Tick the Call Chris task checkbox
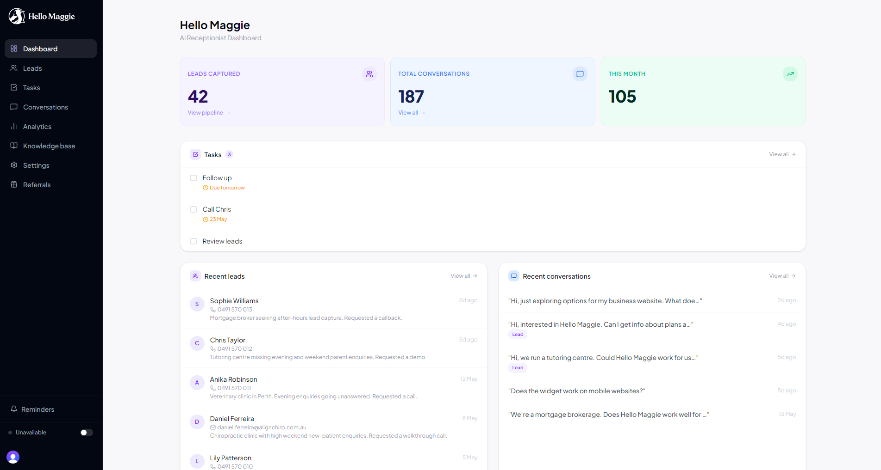This screenshot has height=470, width=881. 194,209
